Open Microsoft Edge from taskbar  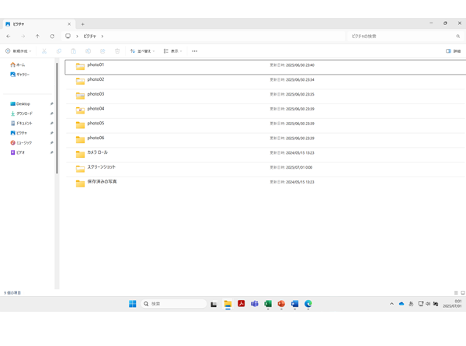pos(308,304)
